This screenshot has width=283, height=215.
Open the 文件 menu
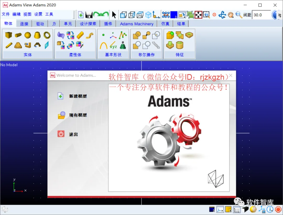(x=6, y=14)
